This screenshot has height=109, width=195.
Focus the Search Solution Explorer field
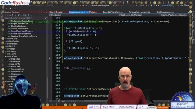tap(25, 18)
